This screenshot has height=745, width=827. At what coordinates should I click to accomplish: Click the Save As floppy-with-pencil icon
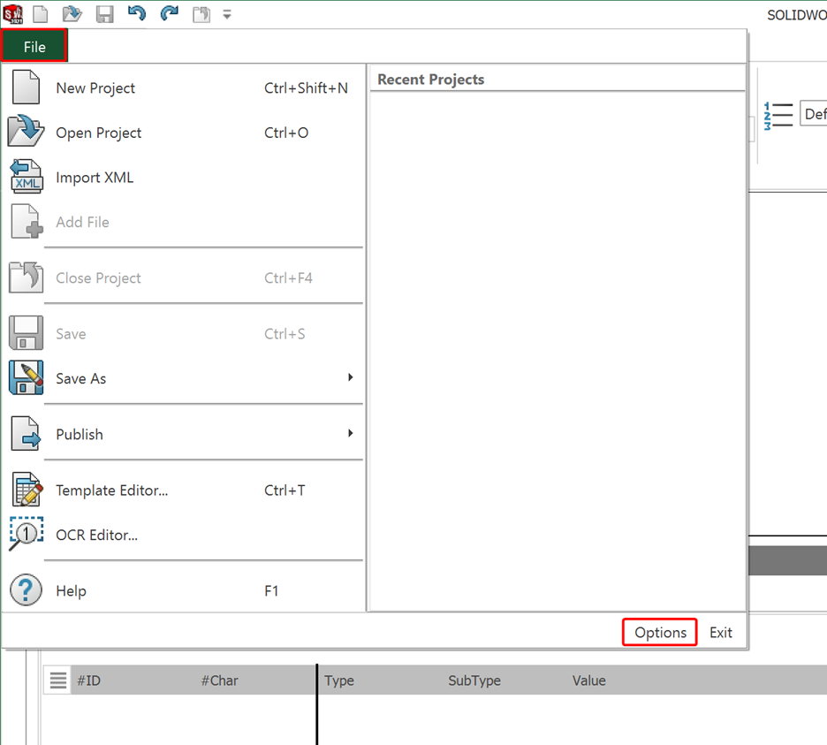tap(26, 377)
